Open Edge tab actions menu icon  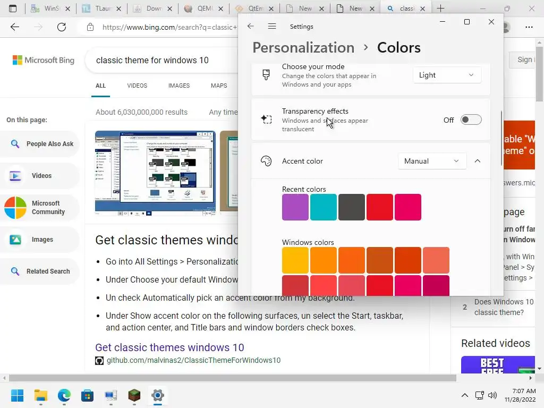13,8
